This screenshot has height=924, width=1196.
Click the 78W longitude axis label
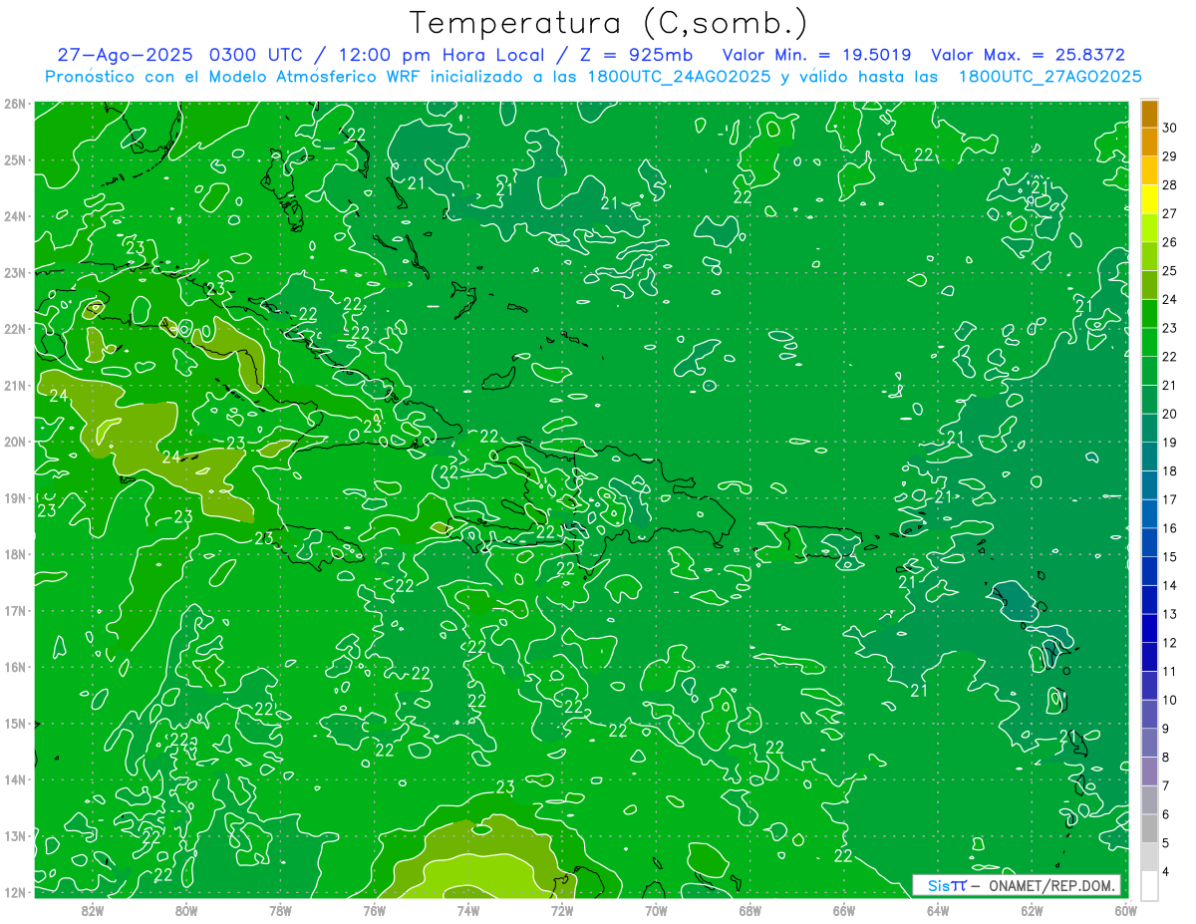[280, 910]
